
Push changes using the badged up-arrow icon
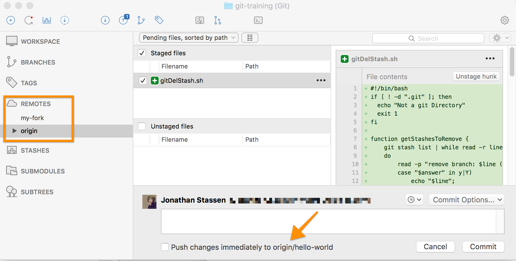pyautogui.click(x=123, y=20)
